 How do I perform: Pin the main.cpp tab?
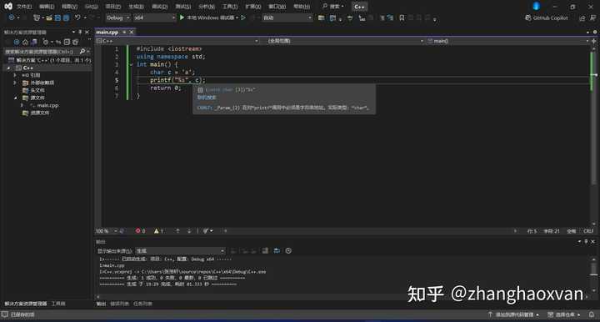[124, 33]
